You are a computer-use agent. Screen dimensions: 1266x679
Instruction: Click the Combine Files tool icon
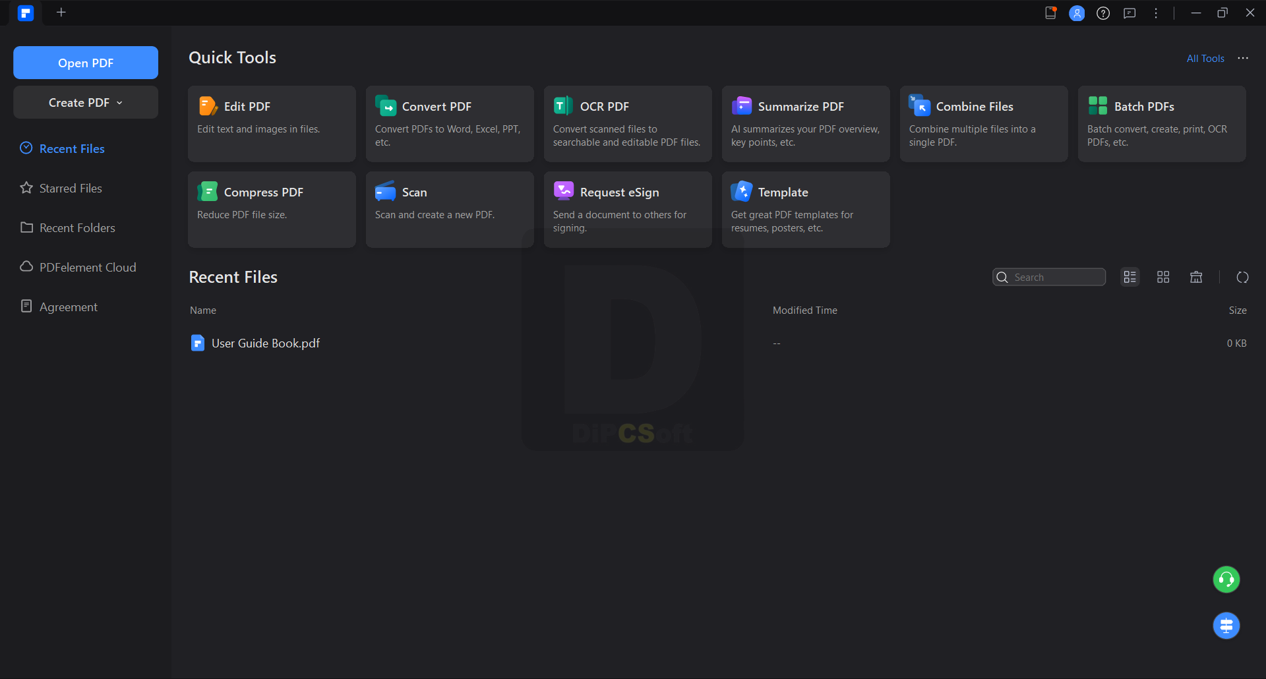click(x=919, y=105)
